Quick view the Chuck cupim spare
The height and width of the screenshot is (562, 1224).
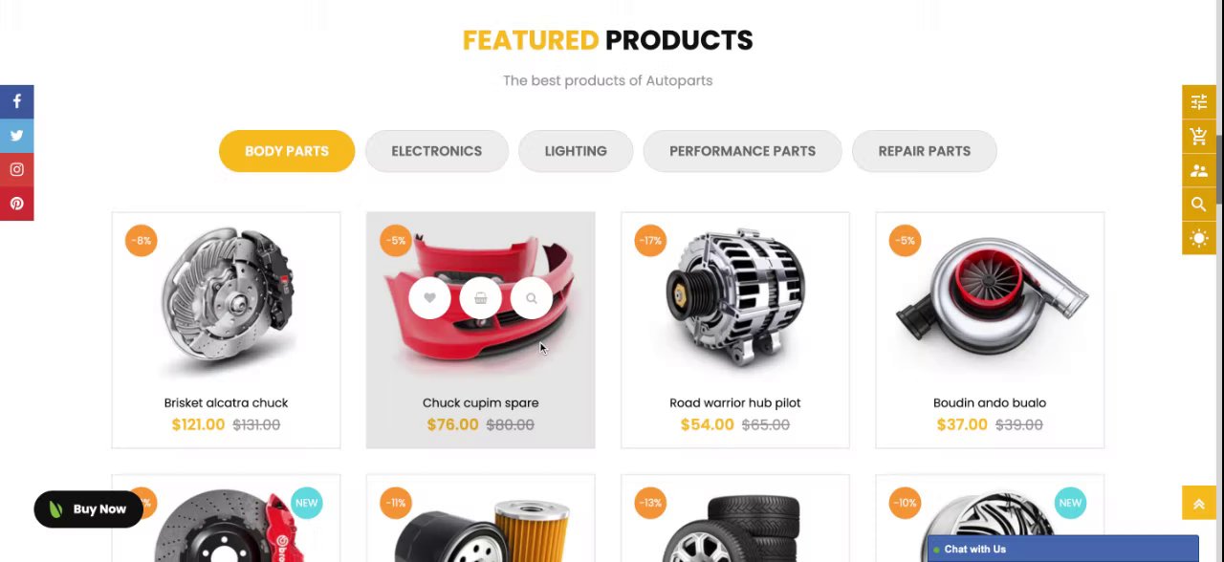(x=532, y=298)
